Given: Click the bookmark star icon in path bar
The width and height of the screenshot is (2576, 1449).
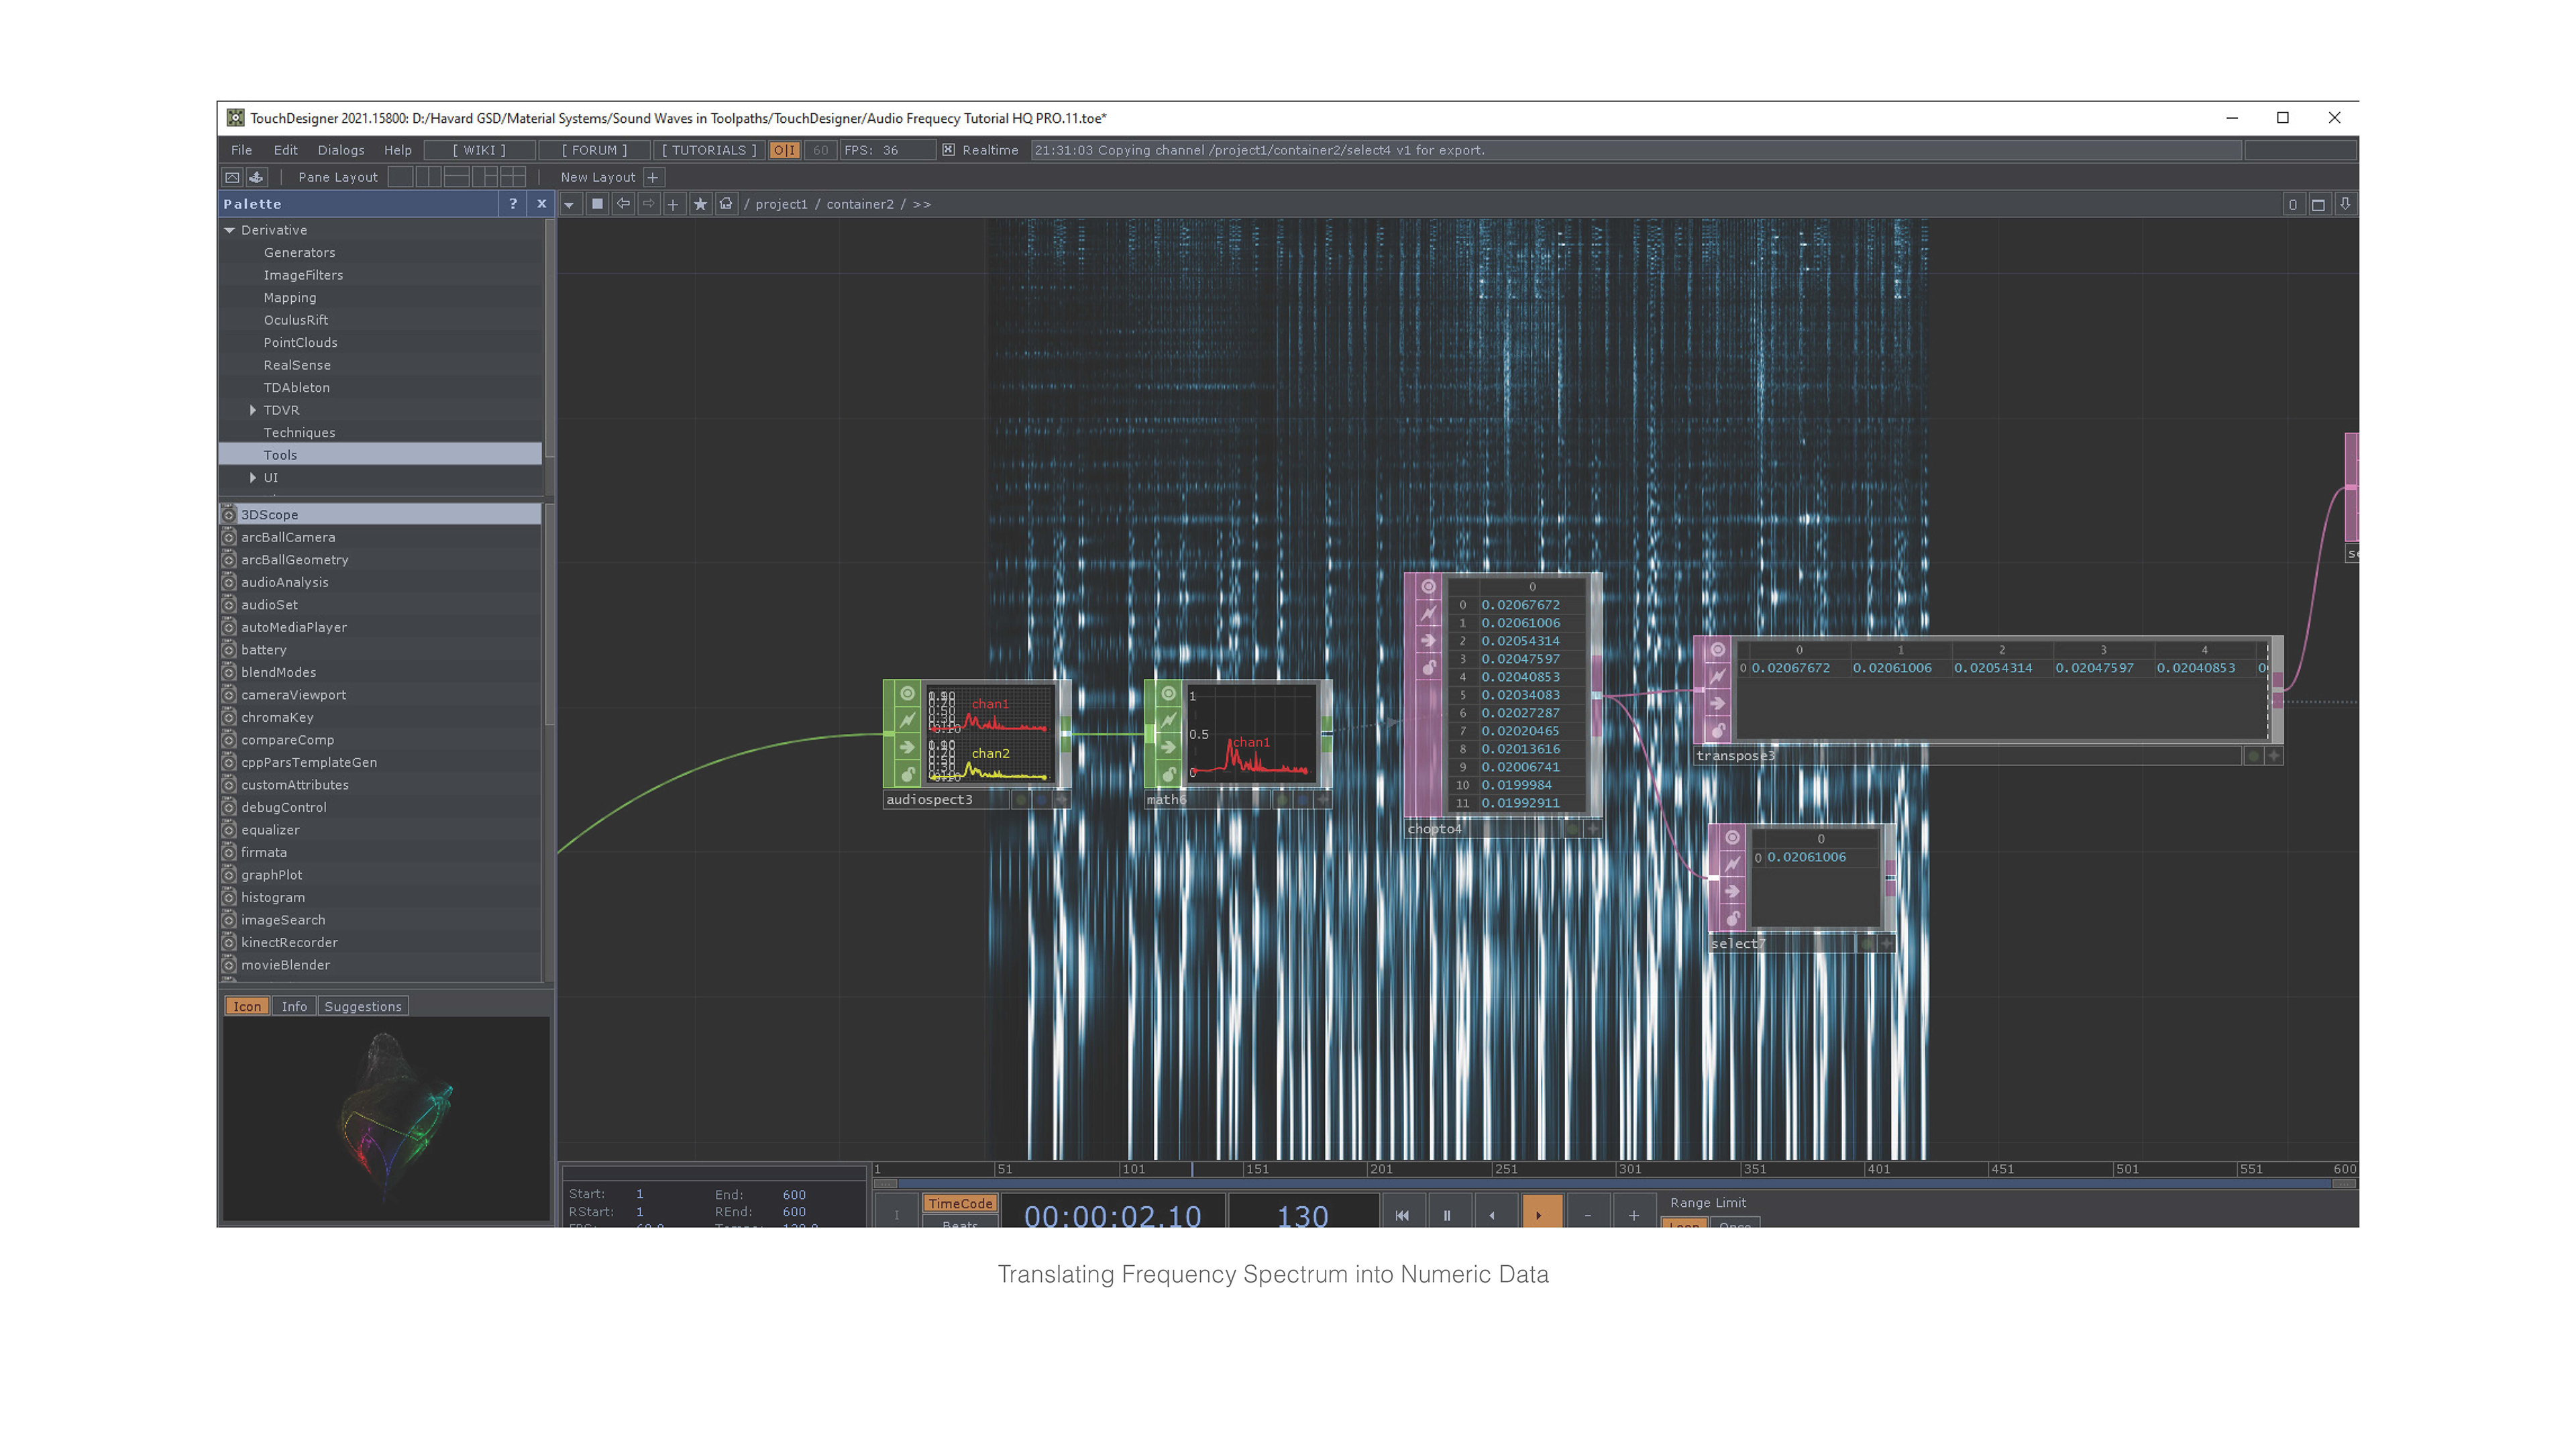Looking at the screenshot, I should (700, 204).
